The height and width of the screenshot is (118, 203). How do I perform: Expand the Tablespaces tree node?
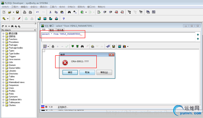click(x=3, y=102)
